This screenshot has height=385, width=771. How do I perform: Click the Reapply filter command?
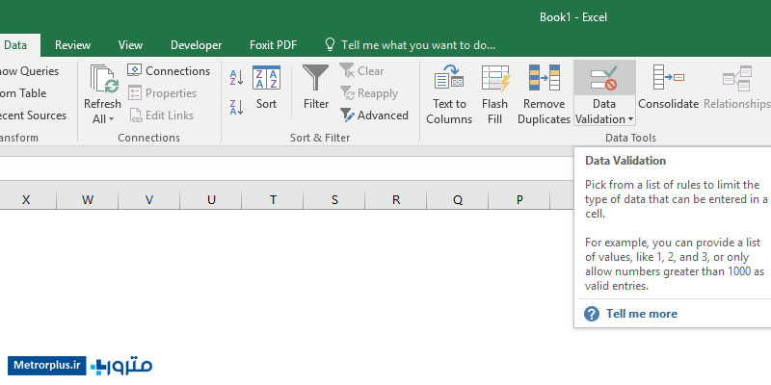coord(369,92)
